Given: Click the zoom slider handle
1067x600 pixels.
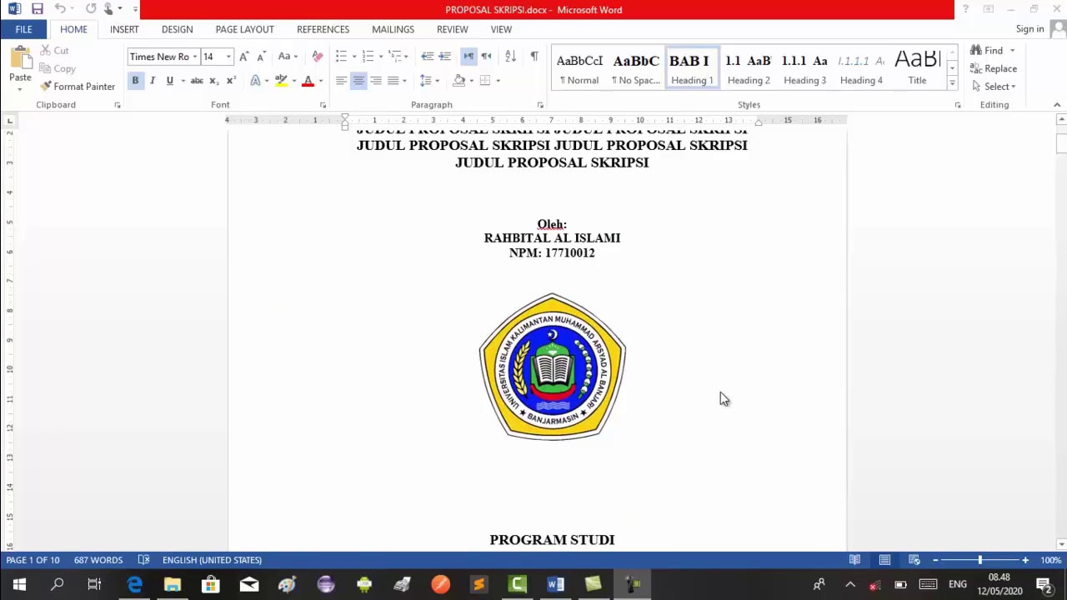Looking at the screenshot, I should (x=980, y=560).
